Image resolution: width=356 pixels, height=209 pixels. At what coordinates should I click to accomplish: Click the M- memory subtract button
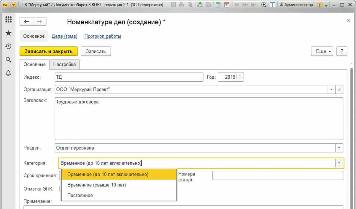coord(254,5)
